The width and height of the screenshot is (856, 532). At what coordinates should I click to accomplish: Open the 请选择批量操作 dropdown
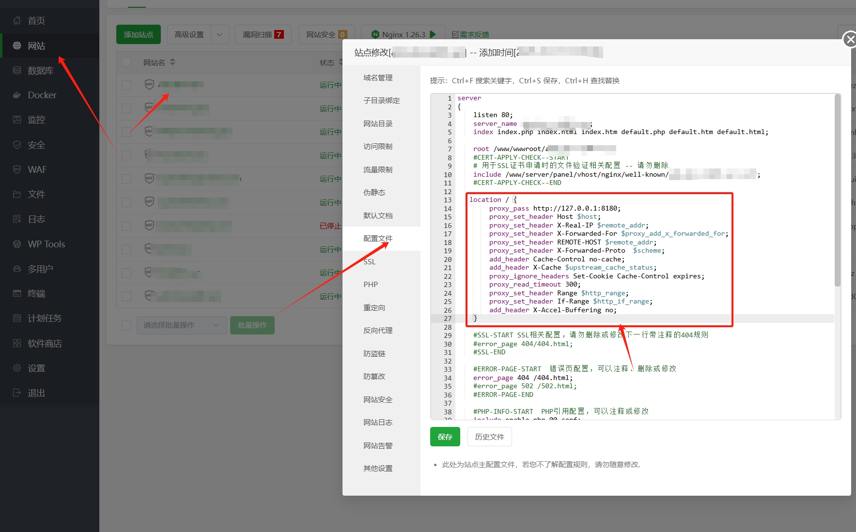[181, 325]
